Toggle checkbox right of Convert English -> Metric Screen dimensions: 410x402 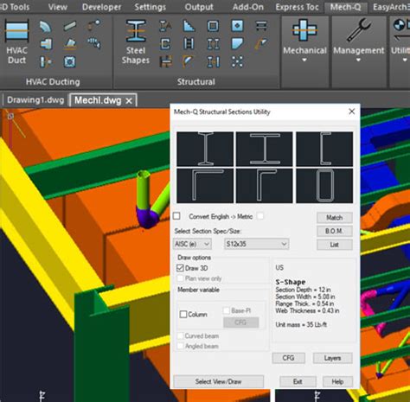[x=260, y=216]
